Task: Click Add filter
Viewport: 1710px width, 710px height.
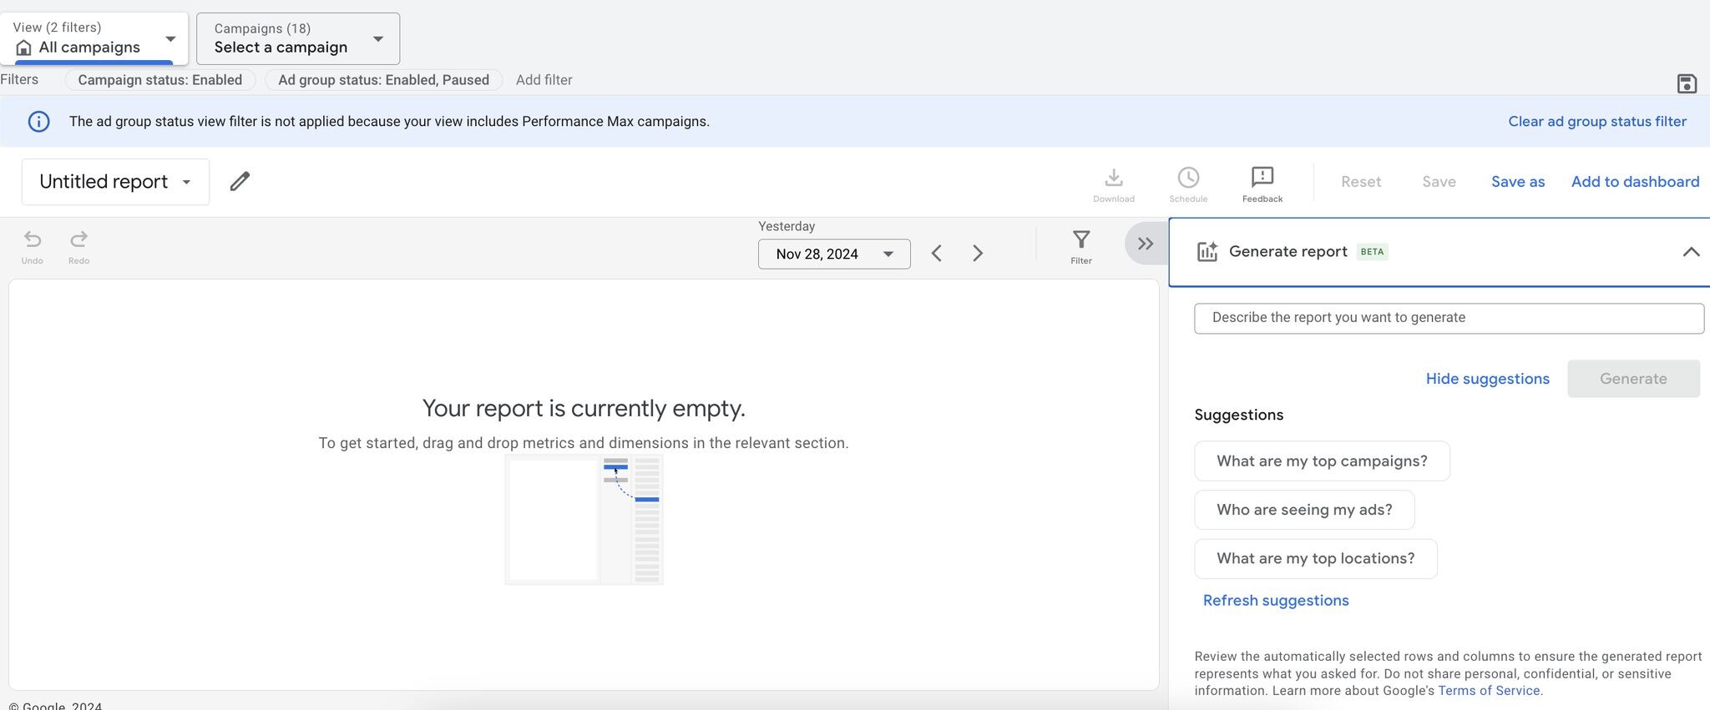Action: (544, 80)
